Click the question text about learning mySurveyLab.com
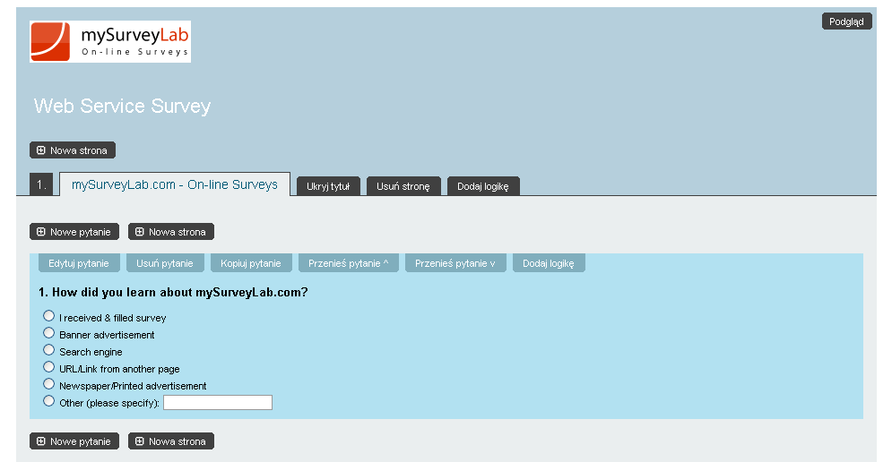Screen dimensions: 892x462 (174, 292)
